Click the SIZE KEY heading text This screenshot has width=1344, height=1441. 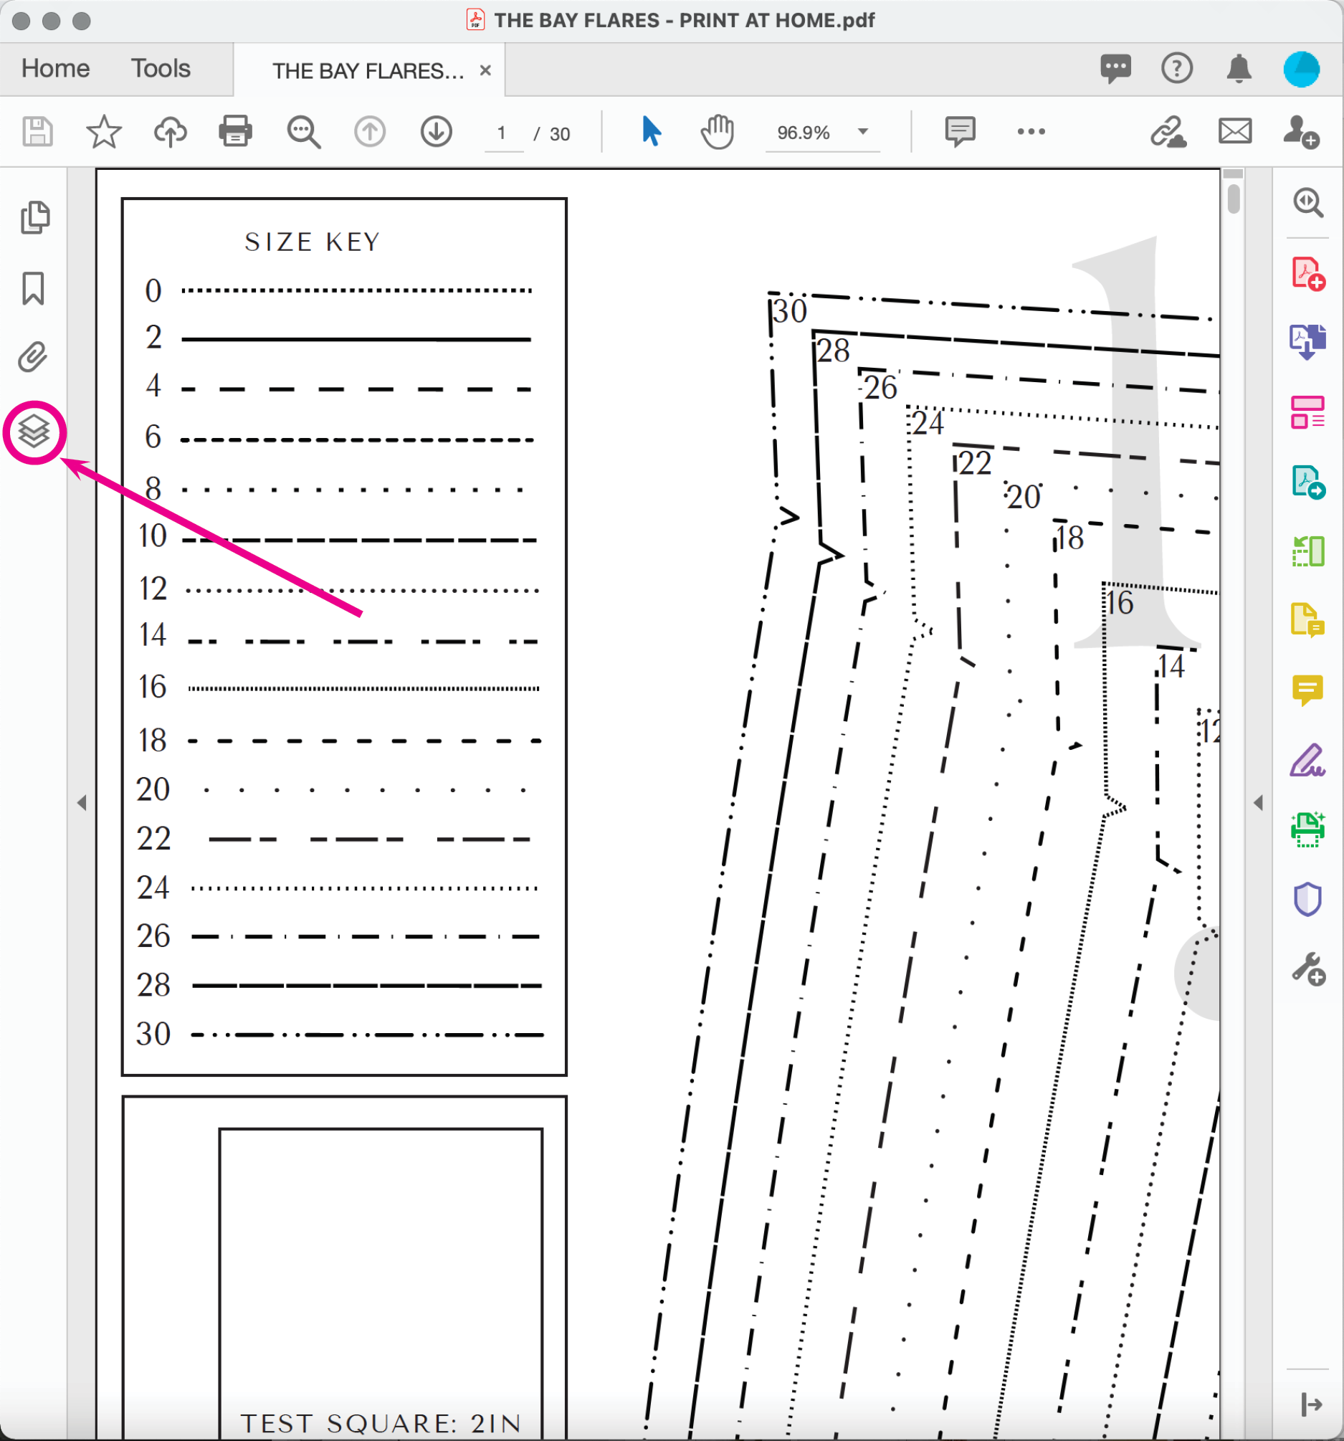[x=313, y=242]
